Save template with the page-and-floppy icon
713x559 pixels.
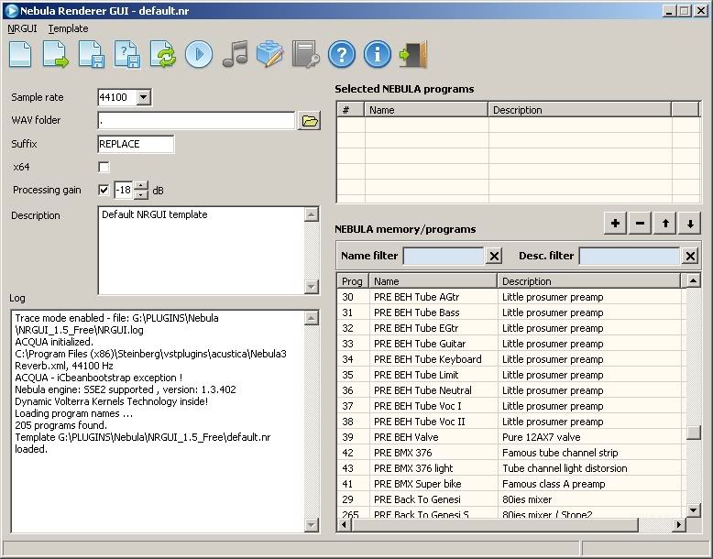point(92,54)
